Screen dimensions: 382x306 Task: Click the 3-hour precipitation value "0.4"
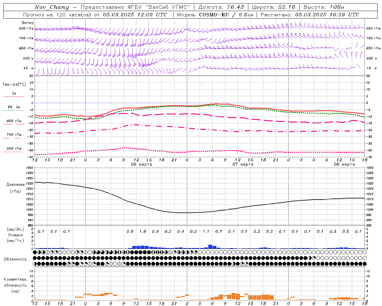pyautogui.click(x=181, y=231)
